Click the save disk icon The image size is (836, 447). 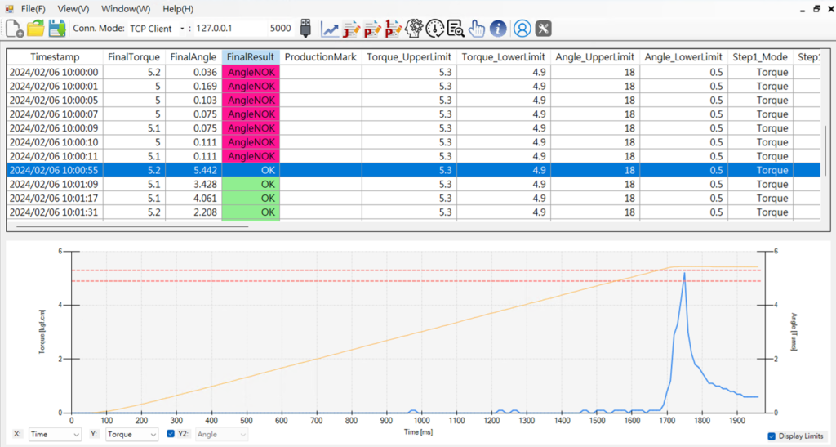point(57,29)
